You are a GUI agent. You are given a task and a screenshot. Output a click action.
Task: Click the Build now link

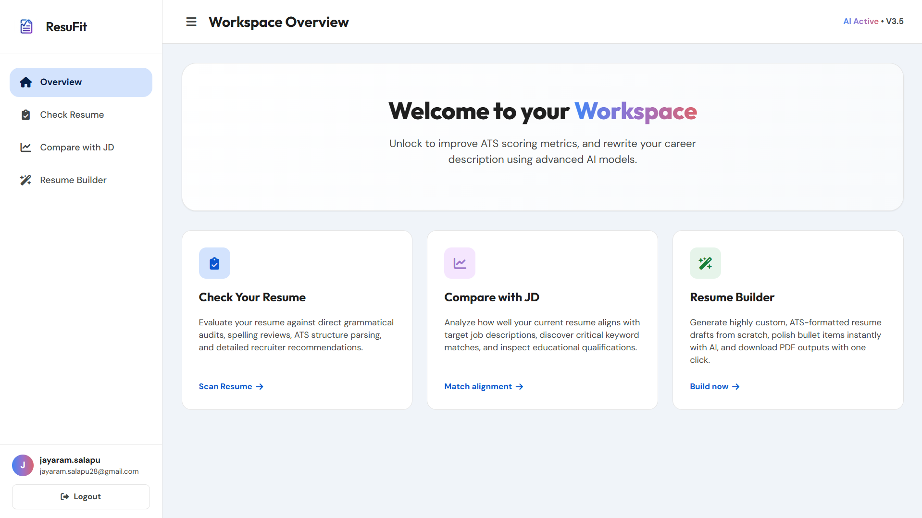[x=715, y=386]
